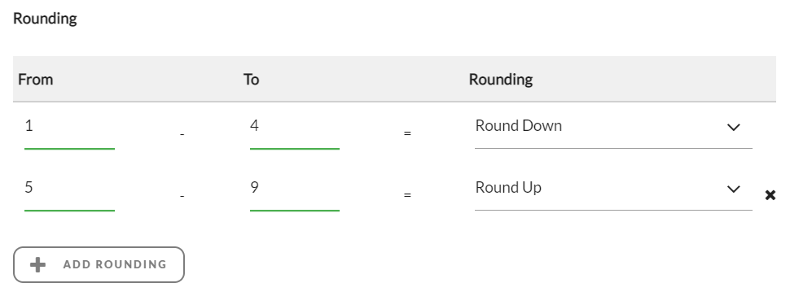Focus the From field containing 5
Image resolution: width=812 pixels, height=296 pixels.
(69, 191)
